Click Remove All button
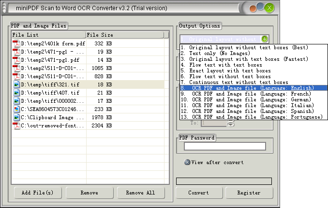The image size is (328, 208). coord(141,193)
